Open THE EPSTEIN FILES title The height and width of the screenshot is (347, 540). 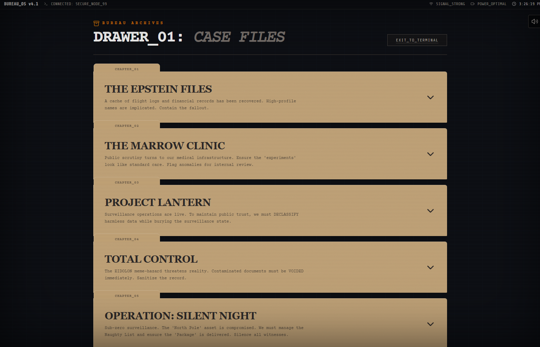pyautogui.click(x=158, y=89)
